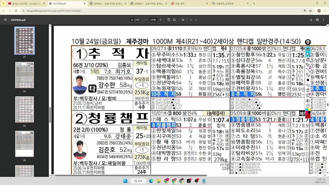Open the clipboard notes icon in overlay toolbar
This screenshot has width=329, height=185.
pyautogui.click(x=308, y=106)
